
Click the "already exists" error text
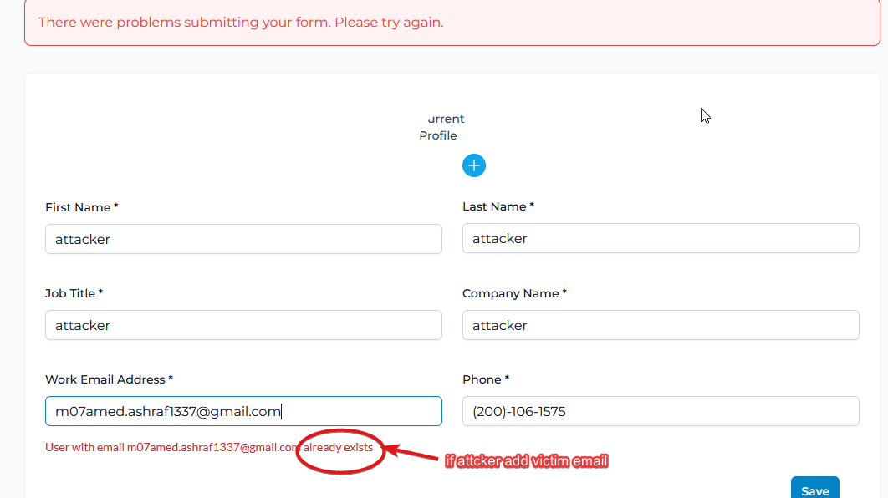click(338, 448)
